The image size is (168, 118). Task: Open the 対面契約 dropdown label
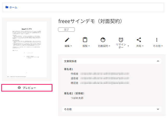(104, 46)
